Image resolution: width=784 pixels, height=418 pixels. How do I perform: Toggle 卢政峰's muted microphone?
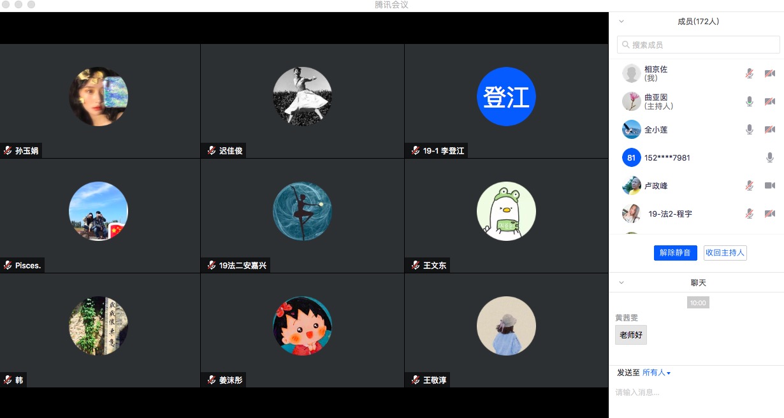[750, 186]
